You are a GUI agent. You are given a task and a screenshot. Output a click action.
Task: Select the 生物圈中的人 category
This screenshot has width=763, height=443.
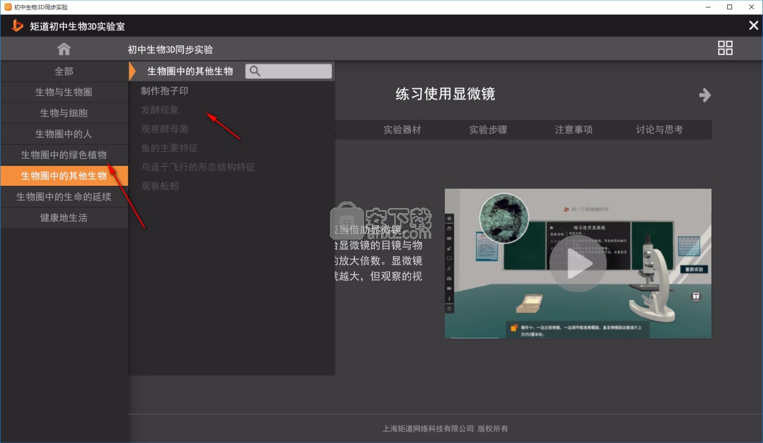[64, 134]
